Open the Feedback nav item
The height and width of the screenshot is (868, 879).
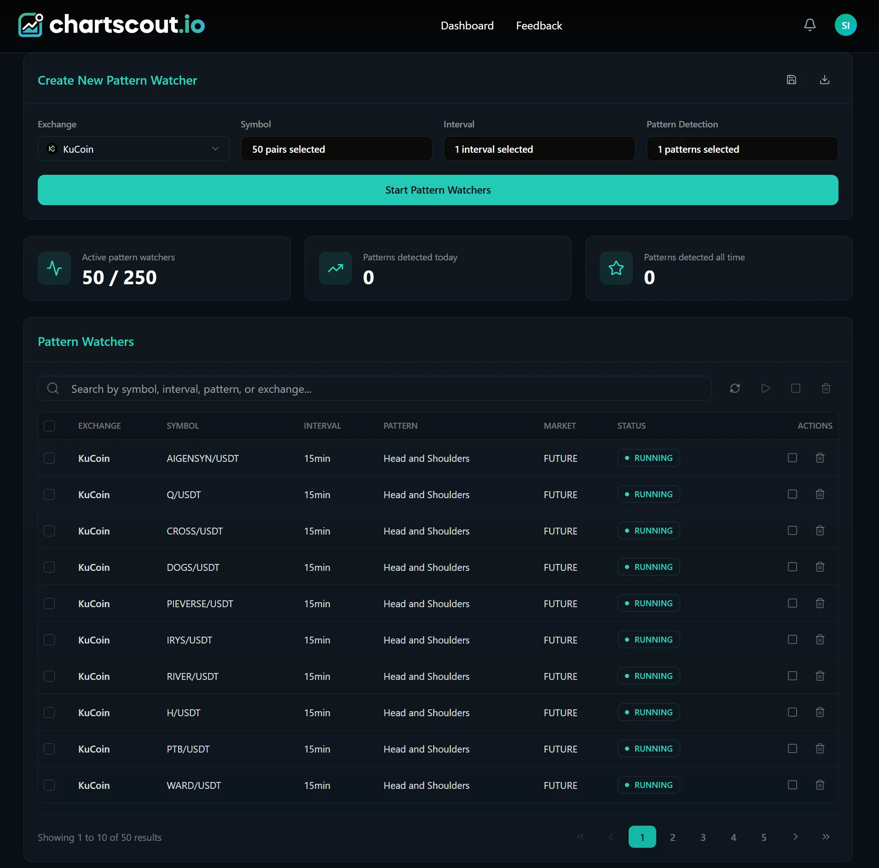coord(539,26)
